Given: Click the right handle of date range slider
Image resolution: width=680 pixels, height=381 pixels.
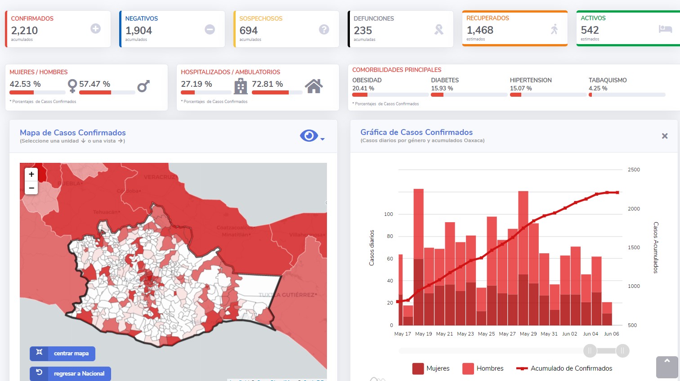Looking at the screenshot, I should (x=622, y=350).
